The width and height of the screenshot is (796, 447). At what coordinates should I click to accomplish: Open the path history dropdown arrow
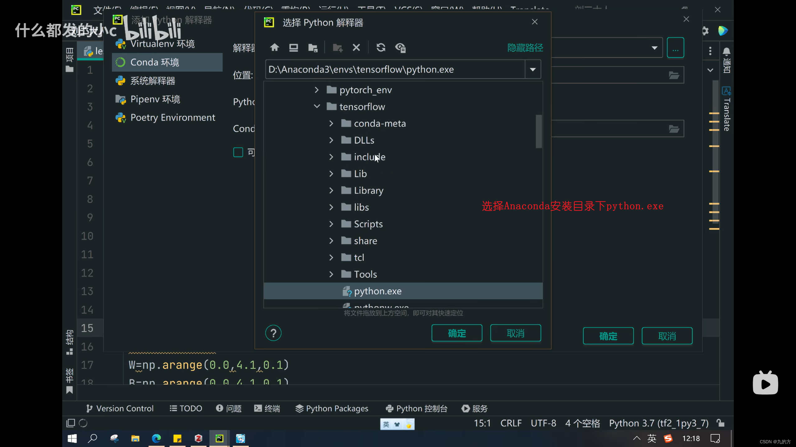[x=533, y=69]
